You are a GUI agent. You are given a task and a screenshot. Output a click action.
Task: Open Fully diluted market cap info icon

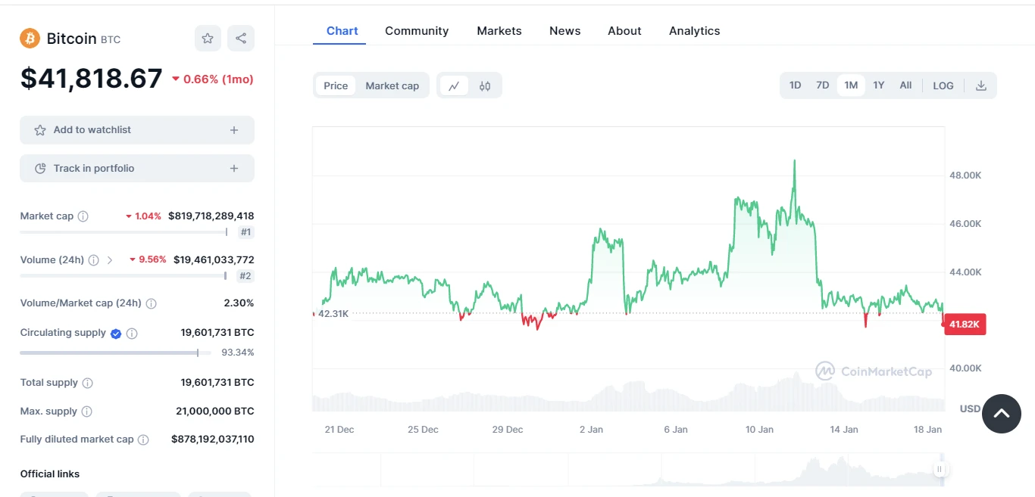click(143, 440)
